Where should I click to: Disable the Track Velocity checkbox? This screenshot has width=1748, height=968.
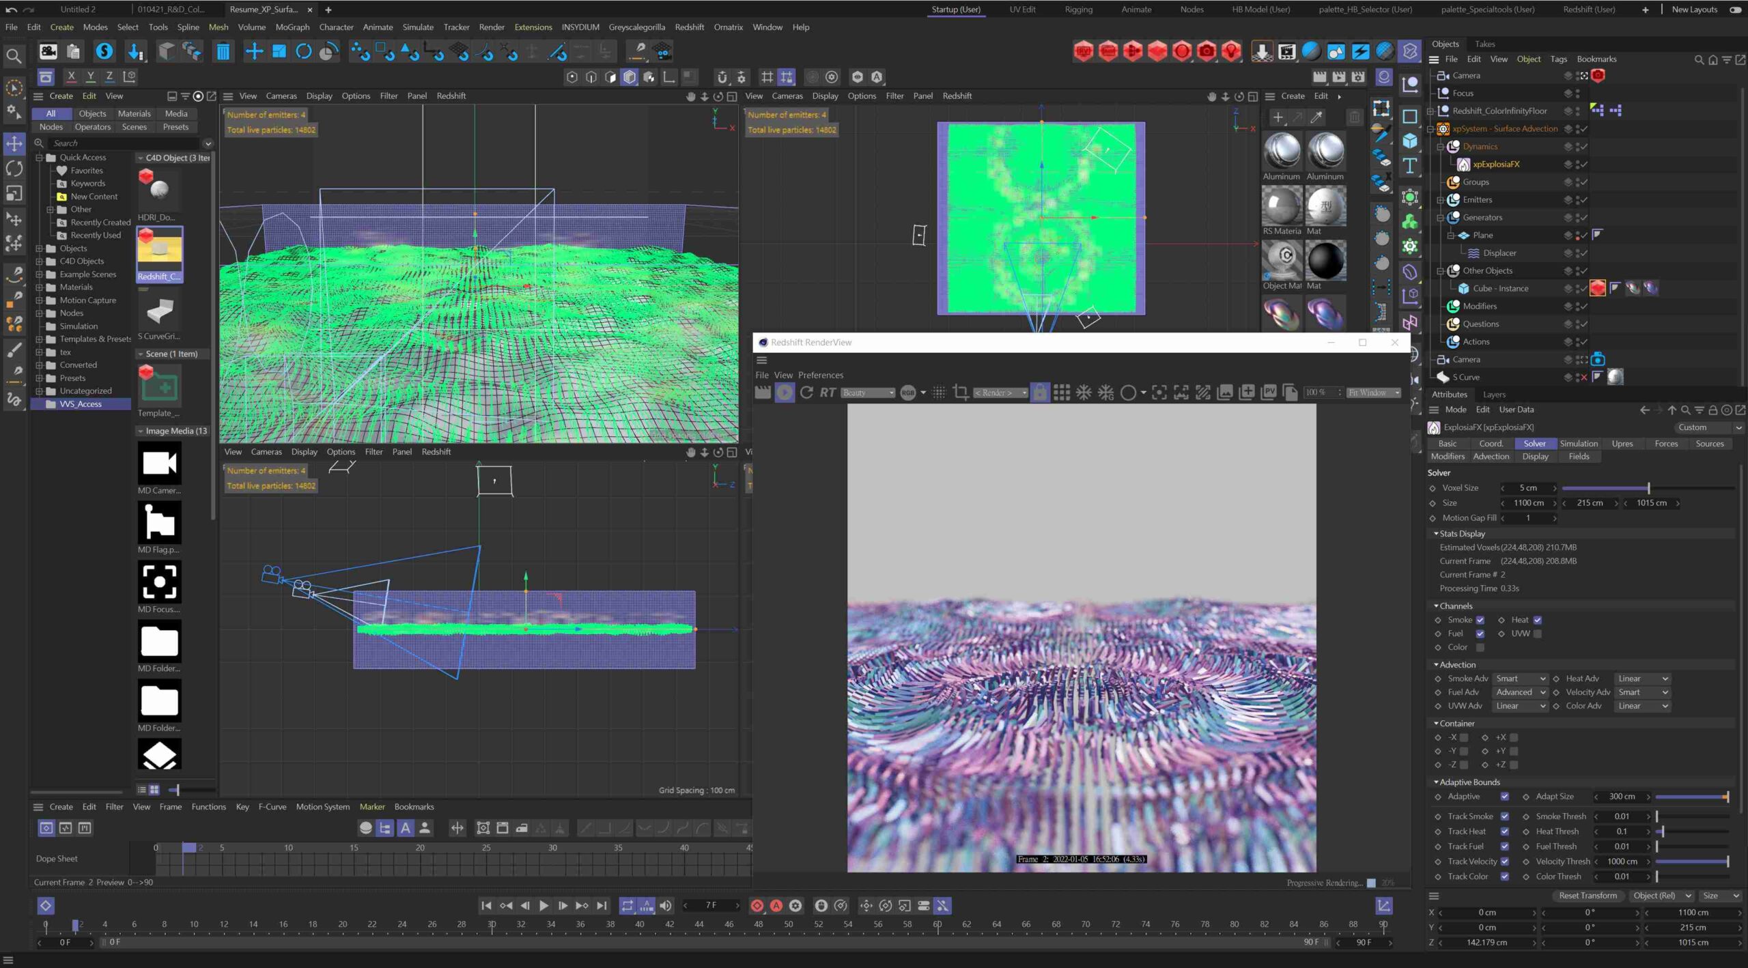1504,862
